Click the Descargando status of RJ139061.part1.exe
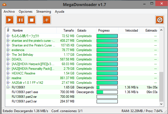The width and height of the screenshot is (168, 114). tap(85, 92)
